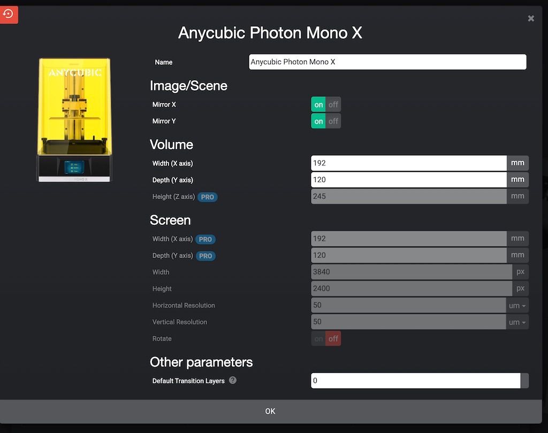Click the PRO badge beside Screen Width (X axis)
Screen dimensions: 548x433
(x=205, y=239)
